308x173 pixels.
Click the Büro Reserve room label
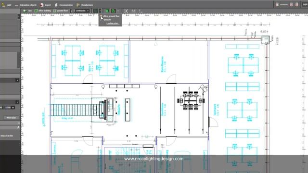tap(164, 64)
